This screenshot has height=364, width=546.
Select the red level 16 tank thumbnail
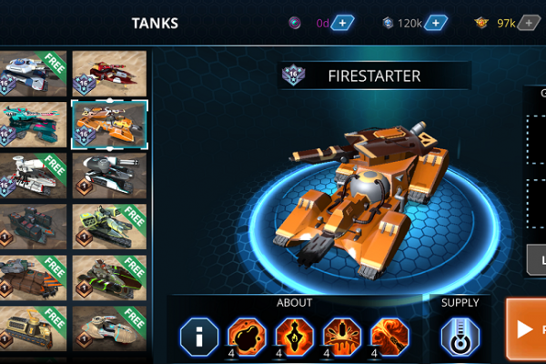click(109, 74)
